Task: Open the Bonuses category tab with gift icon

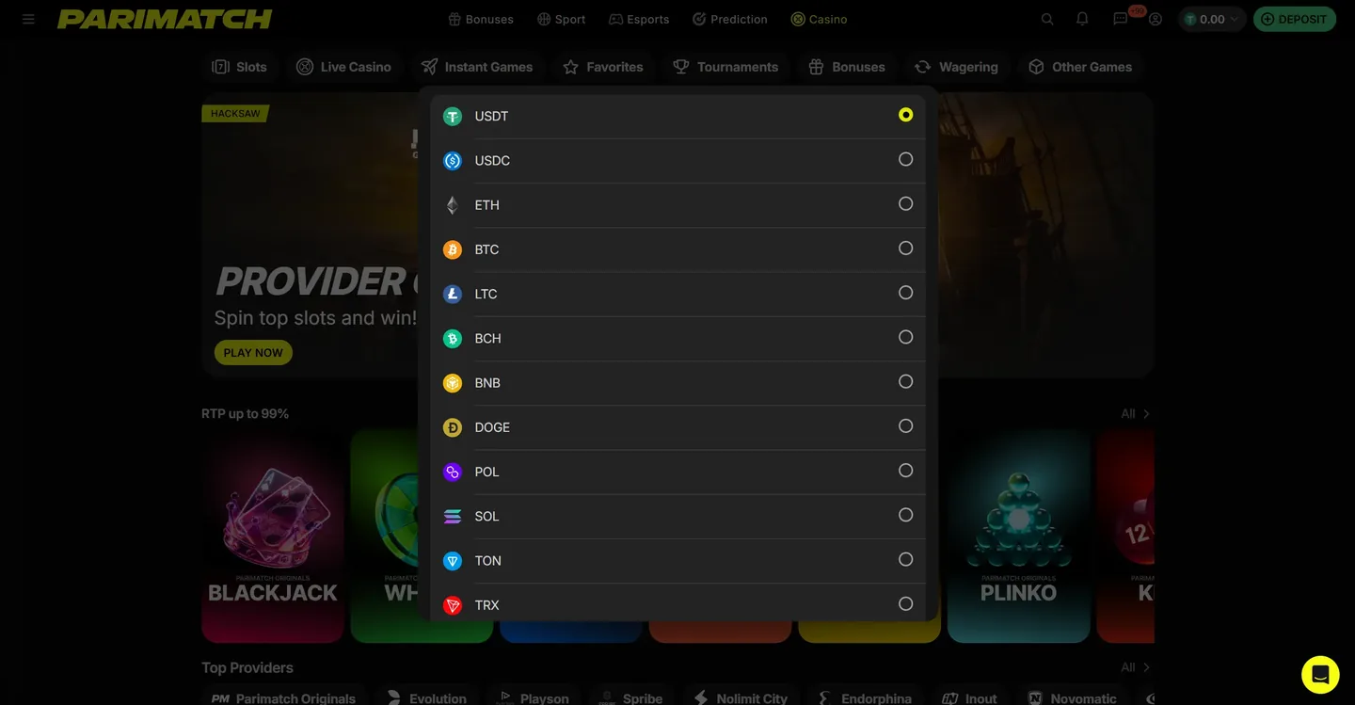Action: (847, 67)
